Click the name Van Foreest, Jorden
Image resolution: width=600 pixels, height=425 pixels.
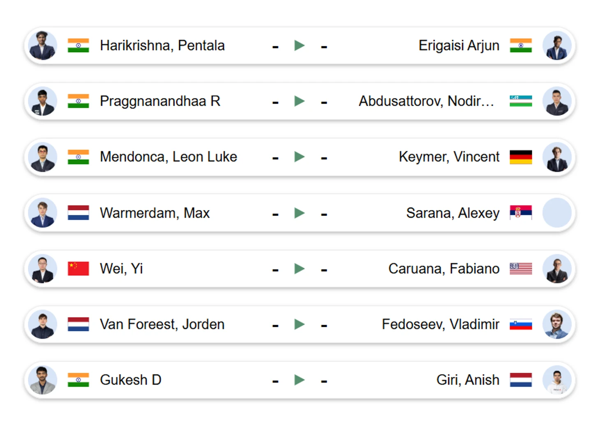click(162, 324)
